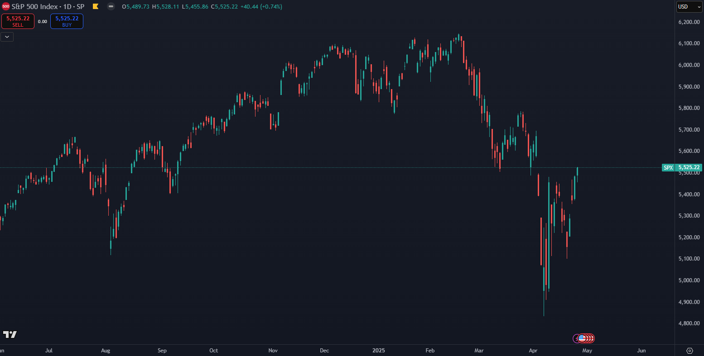Click the yellow flag icon beside symbol
Viewport: 704px width, 356px height.
pos(96,7)
